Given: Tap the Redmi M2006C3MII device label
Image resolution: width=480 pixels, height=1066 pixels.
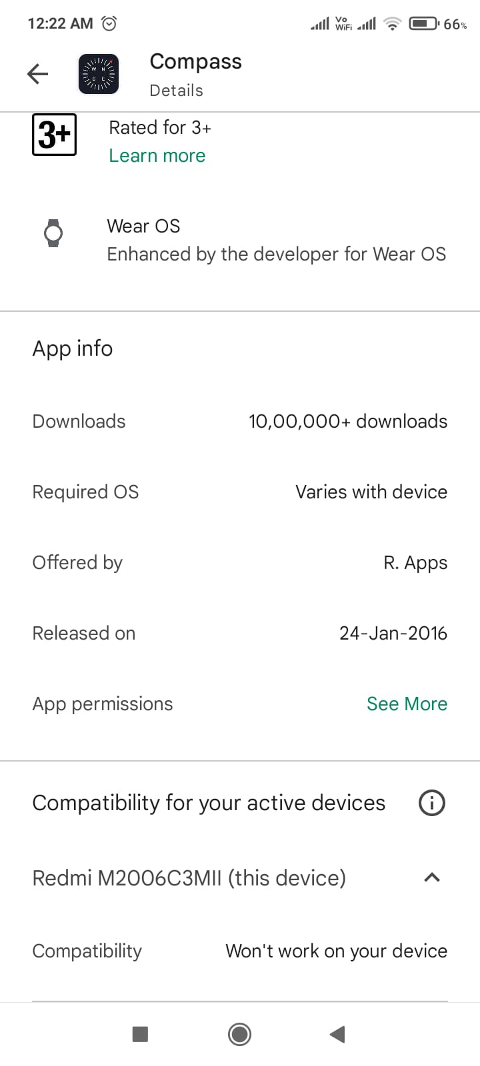Looking at the screenshot, I should coord(189,877).
